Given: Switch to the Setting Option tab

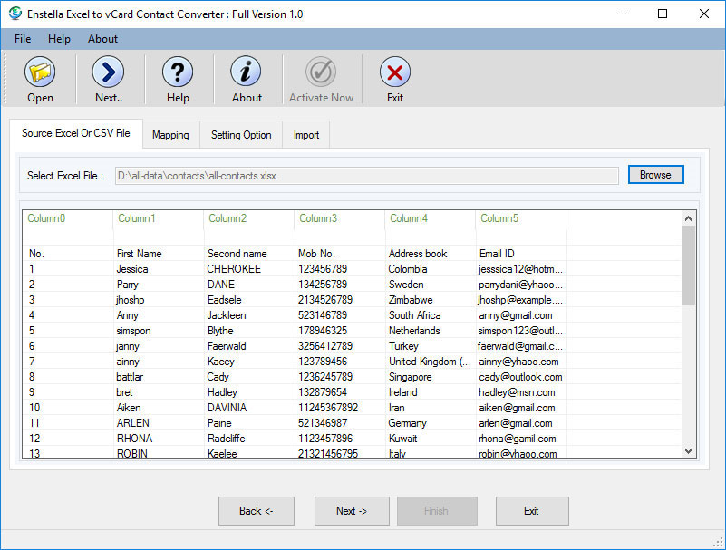Looking at the screenshot, I should coord(241,135).
